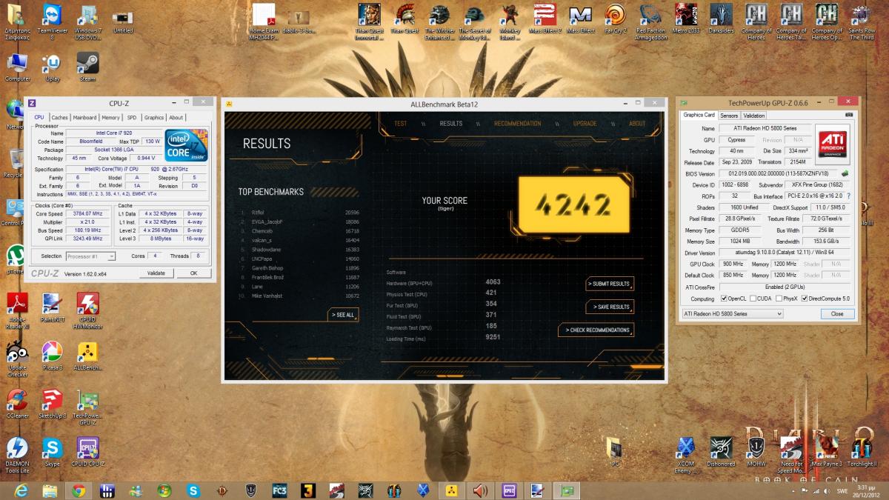This screenshot has width=889, height=500.
Task: Select the Darksiders desktop shortcut
Action: click(721, 20)
